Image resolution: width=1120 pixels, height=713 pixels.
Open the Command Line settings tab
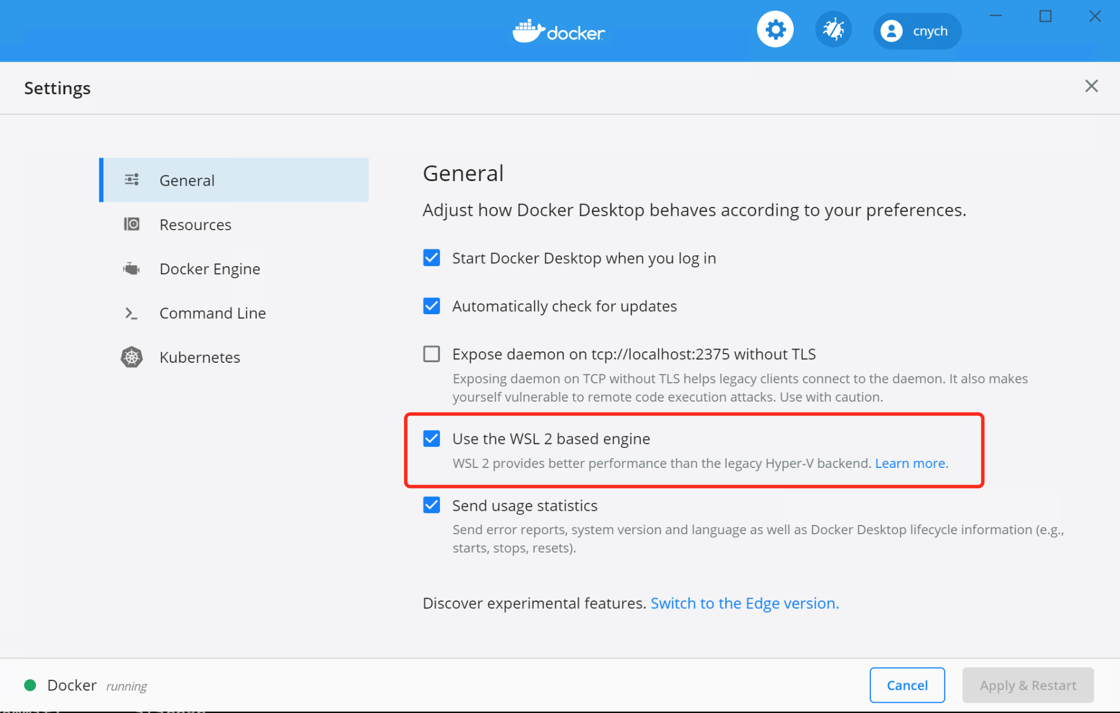click(x=234, y=313)
